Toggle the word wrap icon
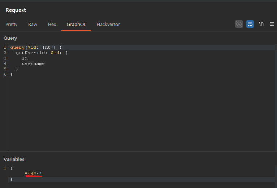 coord(250,24)
